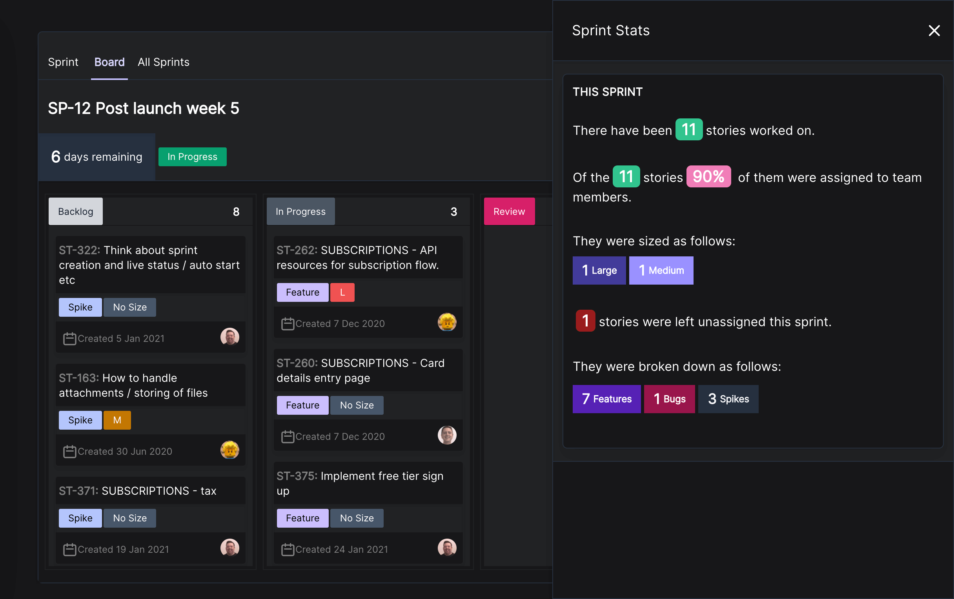The image size is (954, 599).
Task: Click avatar on ST-322 backlog card
Action: click(230, 337)
